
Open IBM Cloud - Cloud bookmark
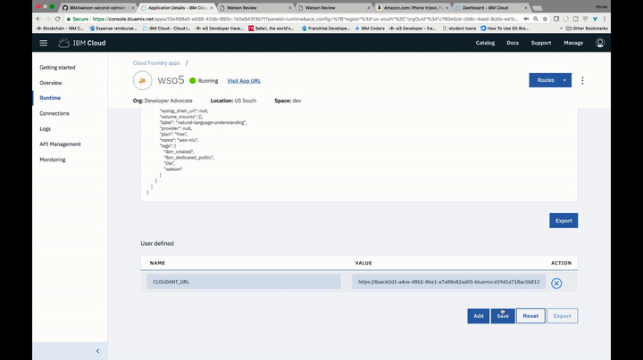tap(166, 29)
